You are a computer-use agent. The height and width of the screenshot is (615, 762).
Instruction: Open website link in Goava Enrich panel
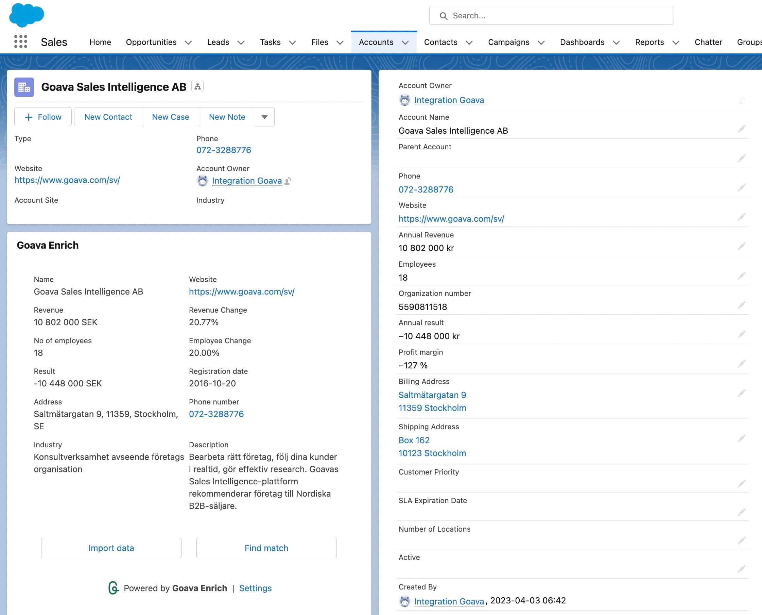pyautogui.click(x=242, y=292)
